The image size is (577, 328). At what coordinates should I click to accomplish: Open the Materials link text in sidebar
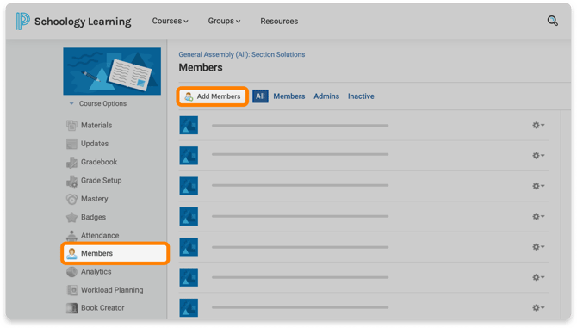coord(96,126)
